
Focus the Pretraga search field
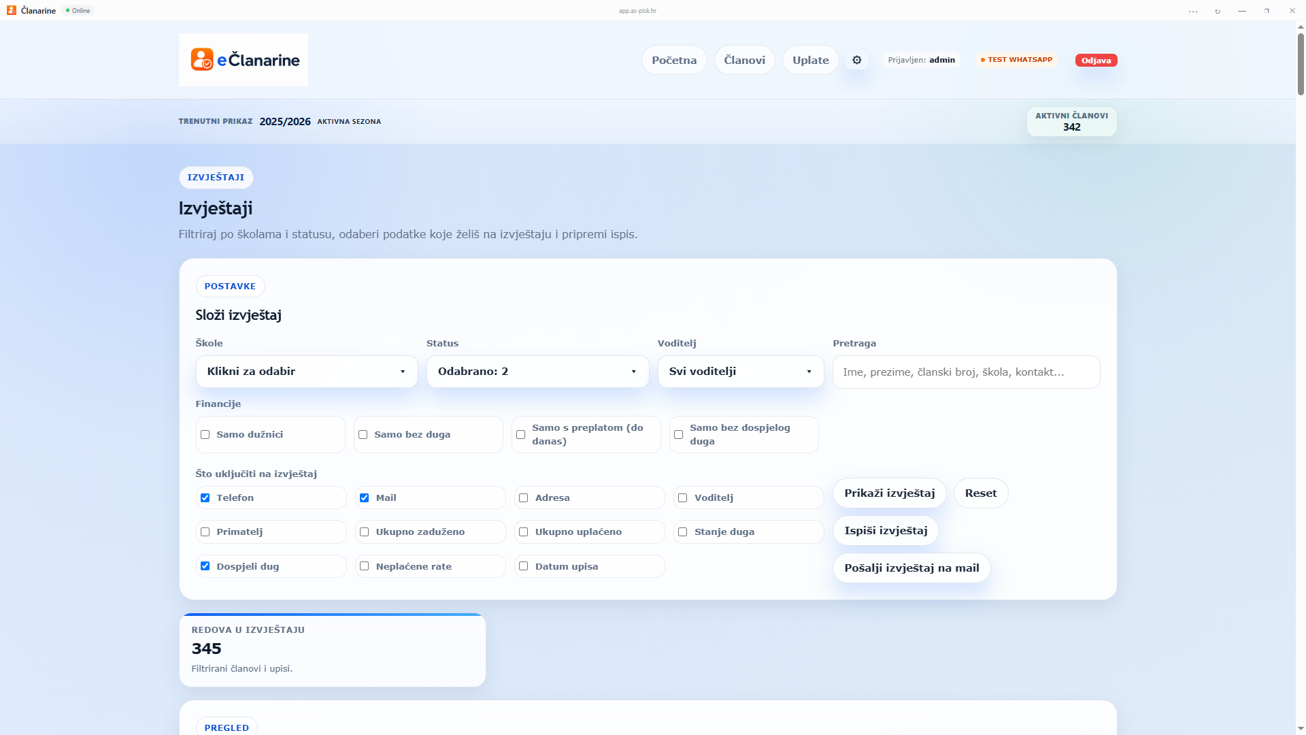pyautogui.click(x=966, y=372)
